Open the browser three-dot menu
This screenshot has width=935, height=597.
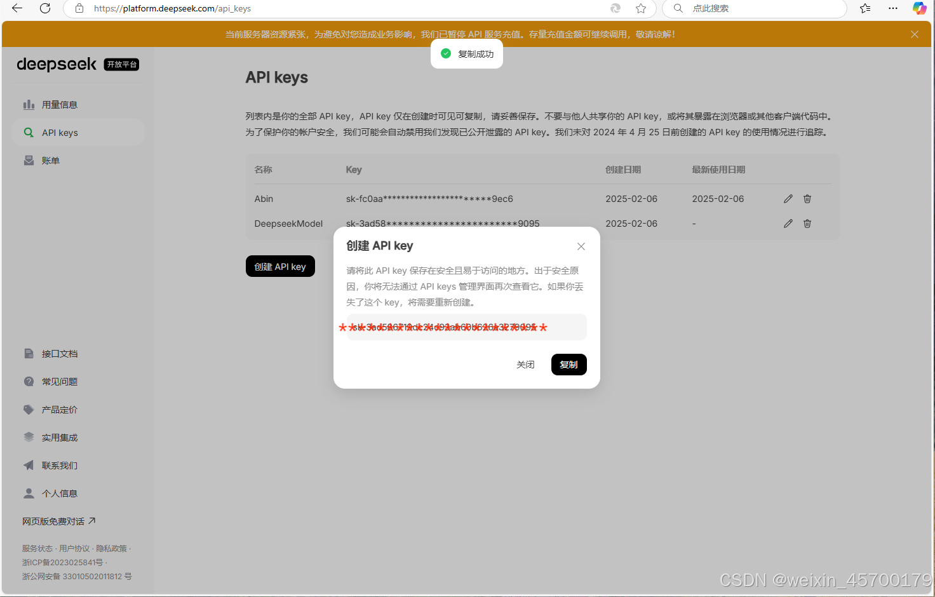point(893,8)
